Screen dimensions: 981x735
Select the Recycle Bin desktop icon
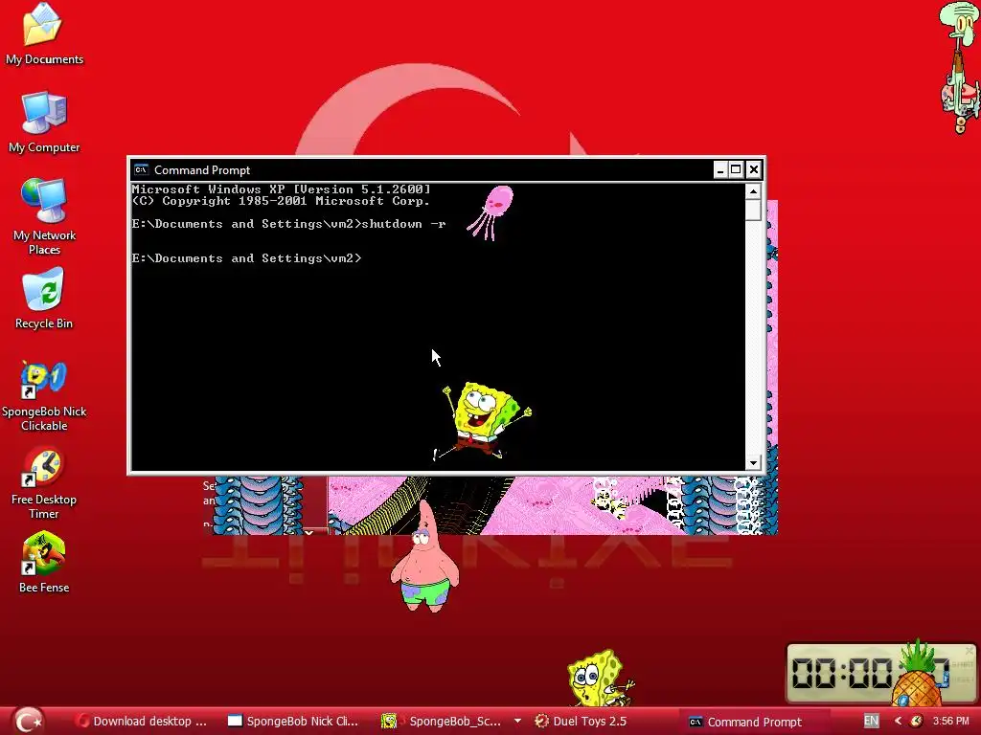(x=44, y=299)
